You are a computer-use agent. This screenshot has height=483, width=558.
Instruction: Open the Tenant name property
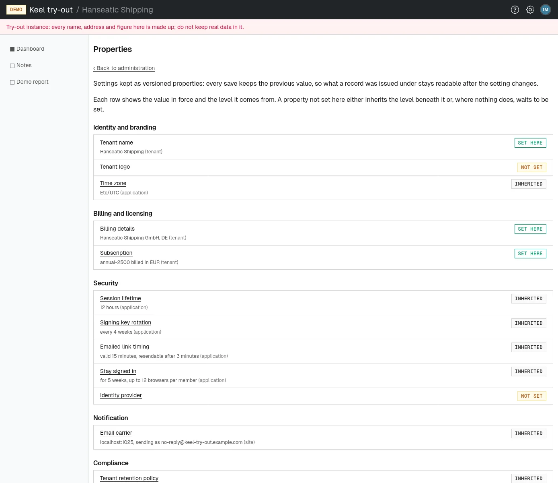coord(117,142)
